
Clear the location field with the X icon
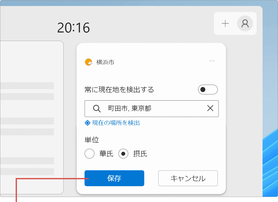click(x=210, y=109)
